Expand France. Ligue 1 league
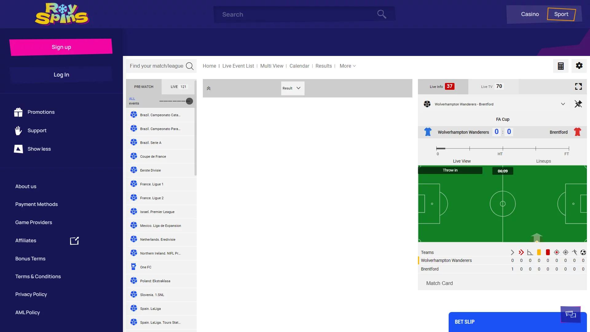590x332 pixels. [x=161, y=184]
